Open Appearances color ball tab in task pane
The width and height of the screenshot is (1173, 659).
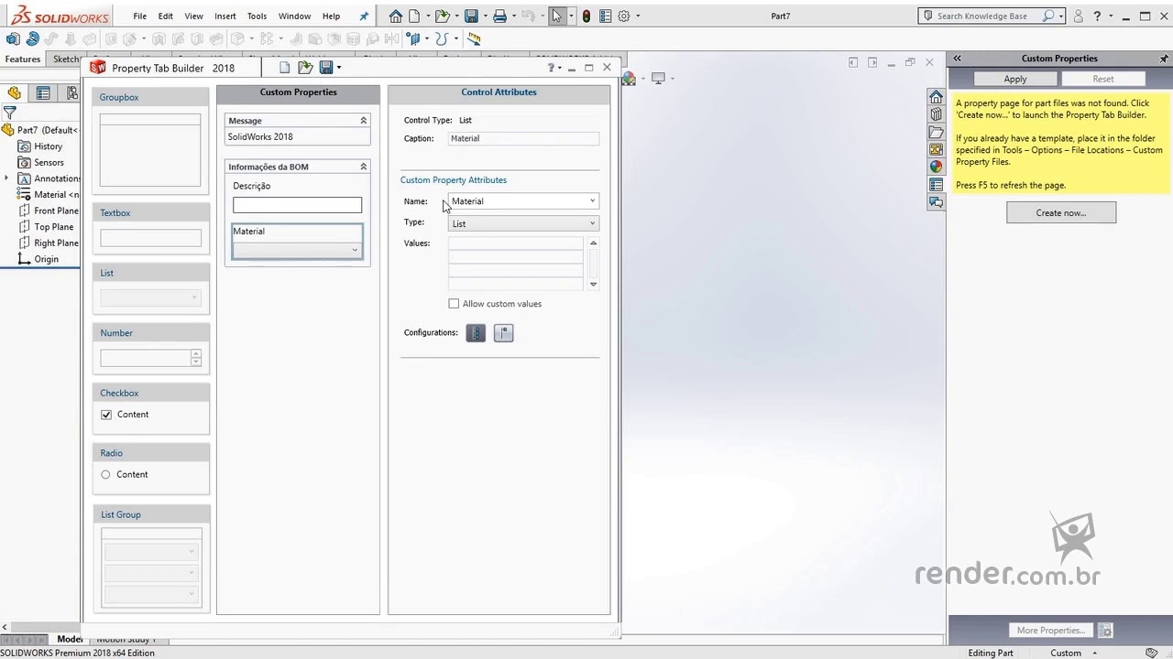[x=936, y=167]
